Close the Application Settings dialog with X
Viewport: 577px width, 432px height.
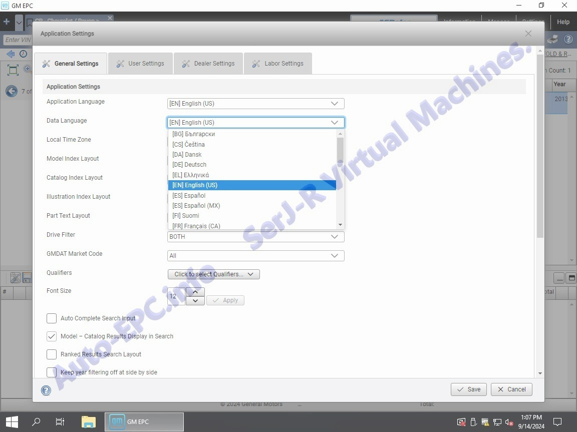click(528, 34)
